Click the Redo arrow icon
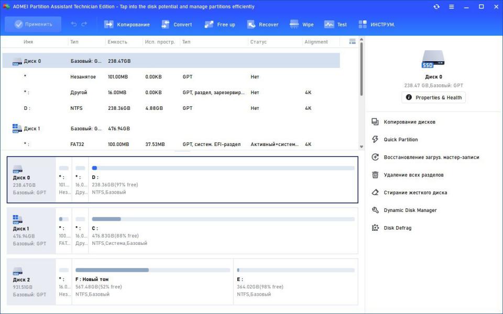 click(x=84, y=24)
